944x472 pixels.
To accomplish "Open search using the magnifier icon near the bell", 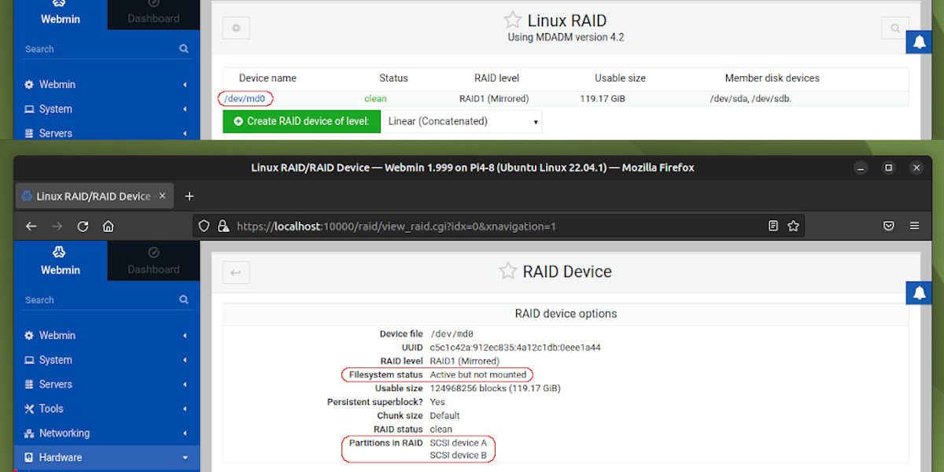I will click(x=894, y=28).
